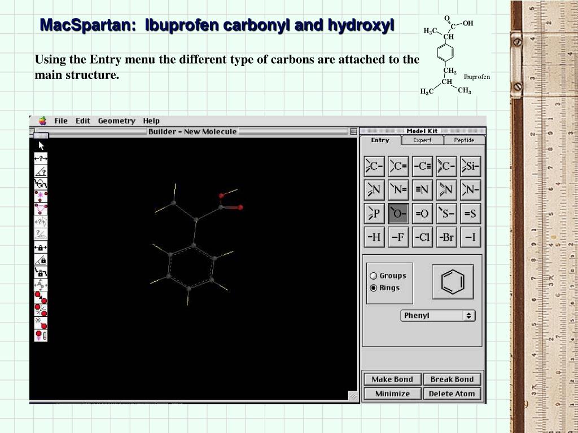Click the "Ibuprofen" label beside the structure diagram

click(477, 77)
